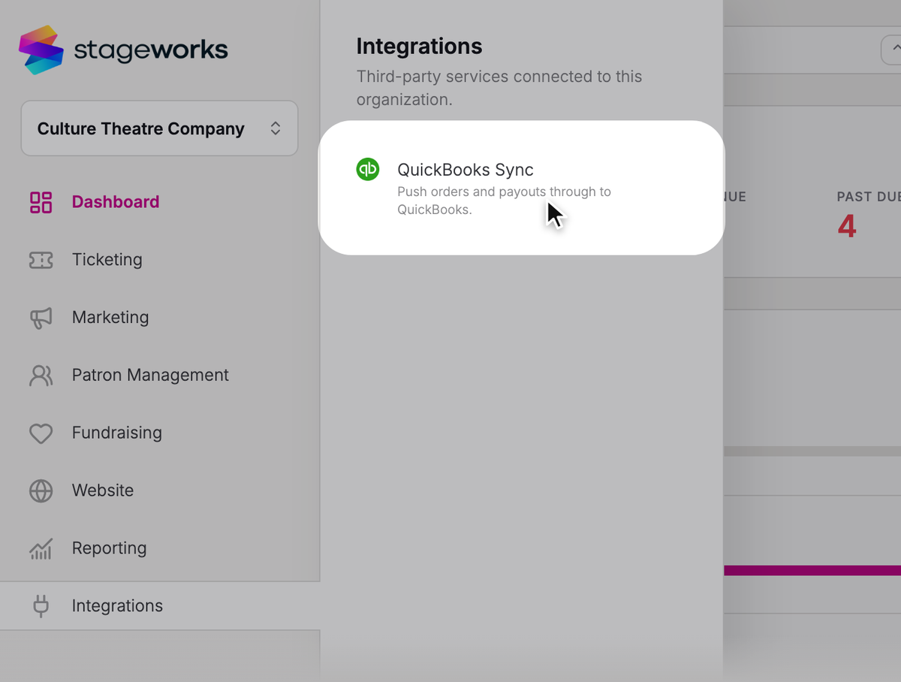This screenshot has height=682, width=901.
Task: Click the Fundraising heart icon
Action: 41,433
